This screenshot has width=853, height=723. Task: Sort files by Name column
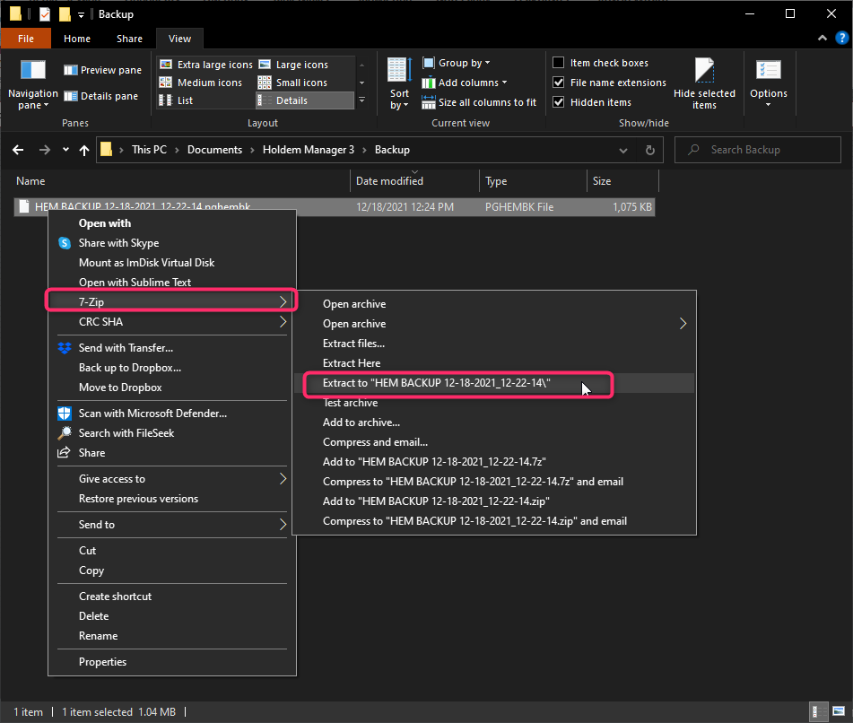(181, 181)
